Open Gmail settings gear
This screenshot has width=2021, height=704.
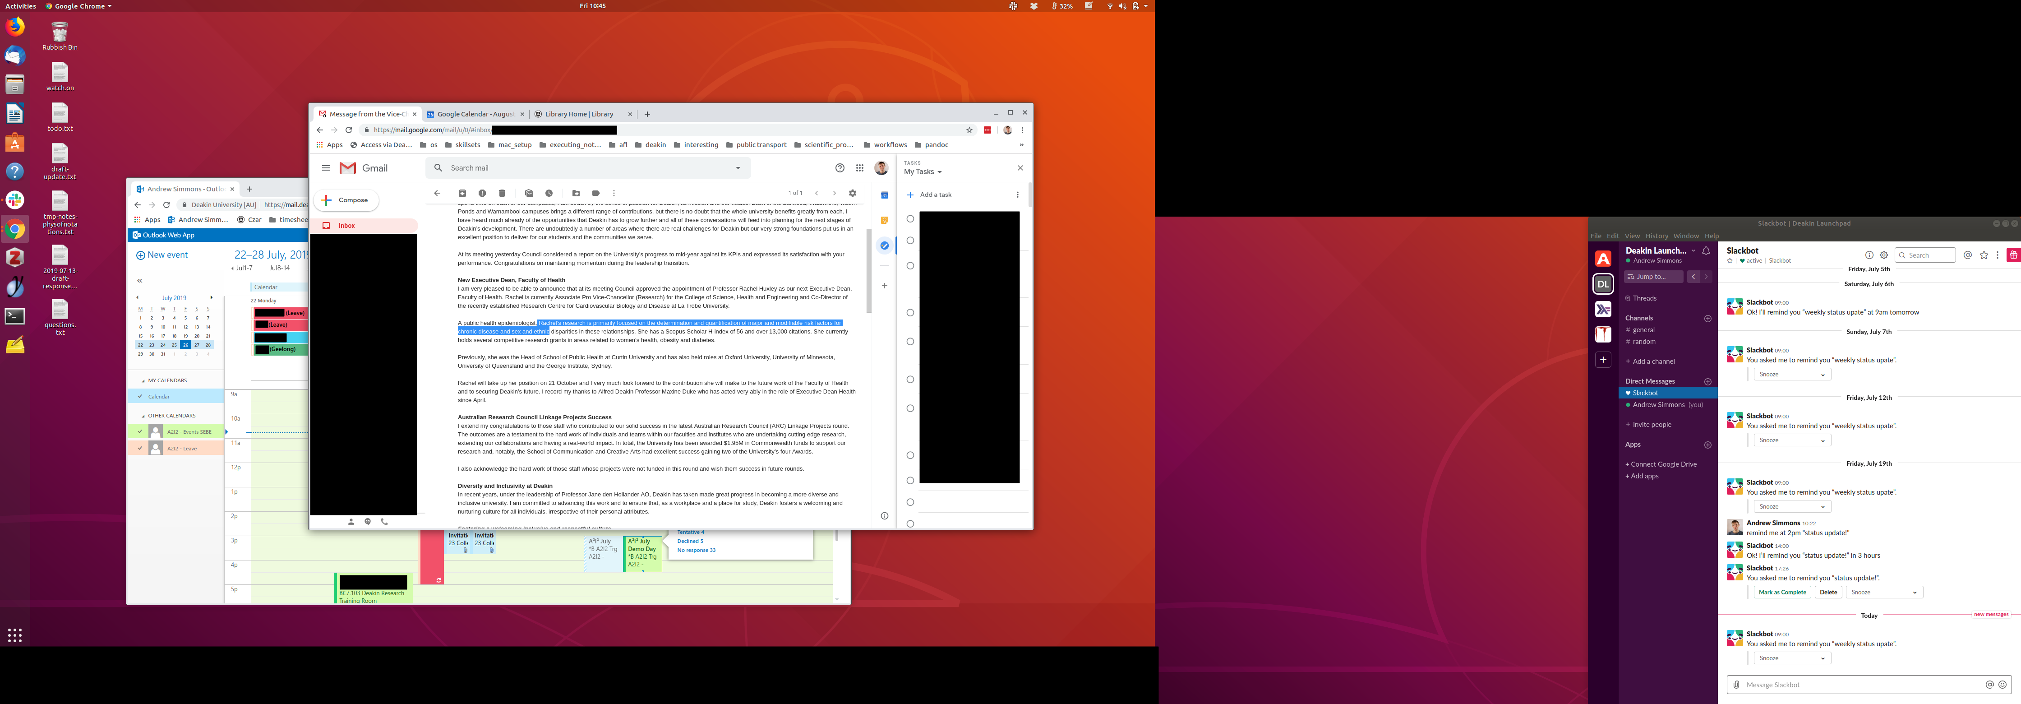(853, 193)
